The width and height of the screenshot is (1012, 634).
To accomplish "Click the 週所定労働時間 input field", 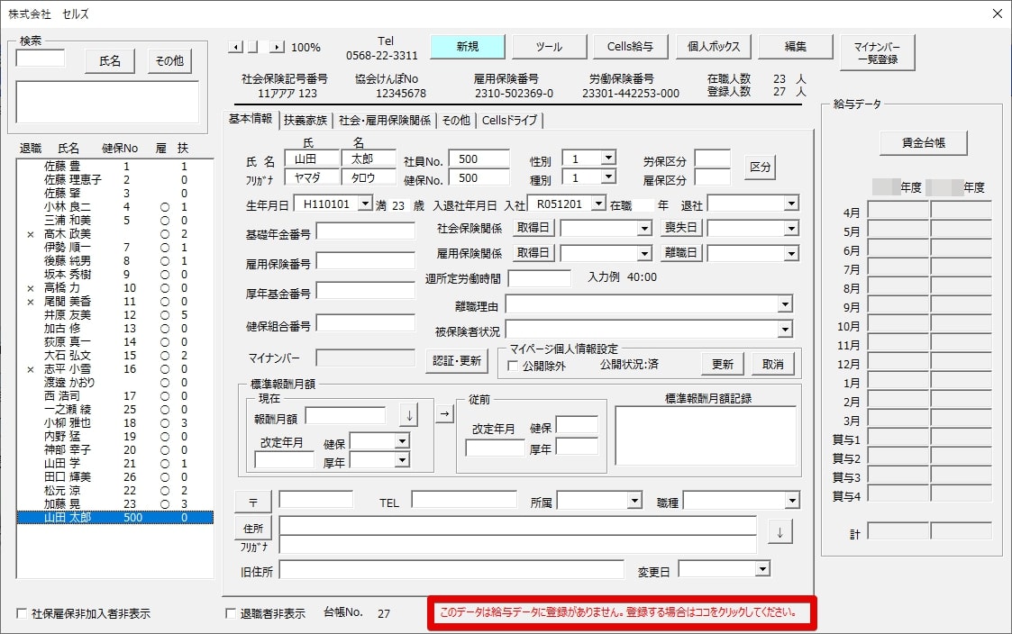I will (540, 278).
